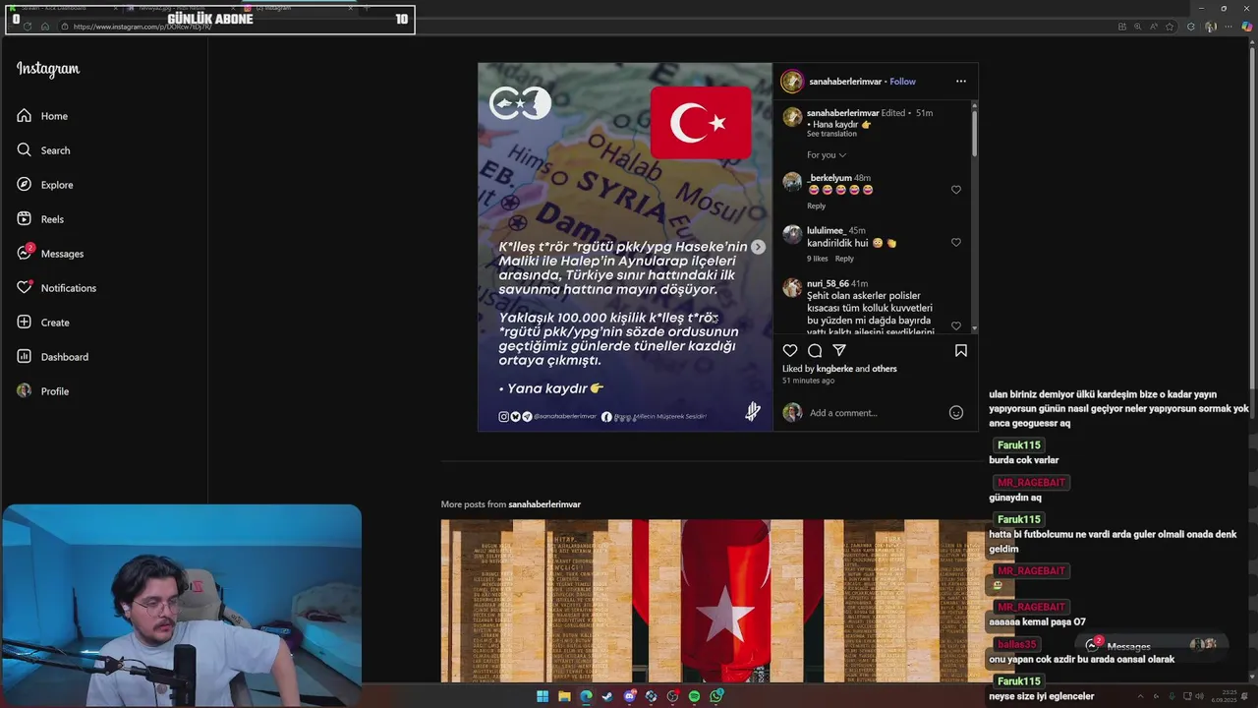1258x708 pixels.
Task: Like lulumee_'s comment
Action: 956,243
